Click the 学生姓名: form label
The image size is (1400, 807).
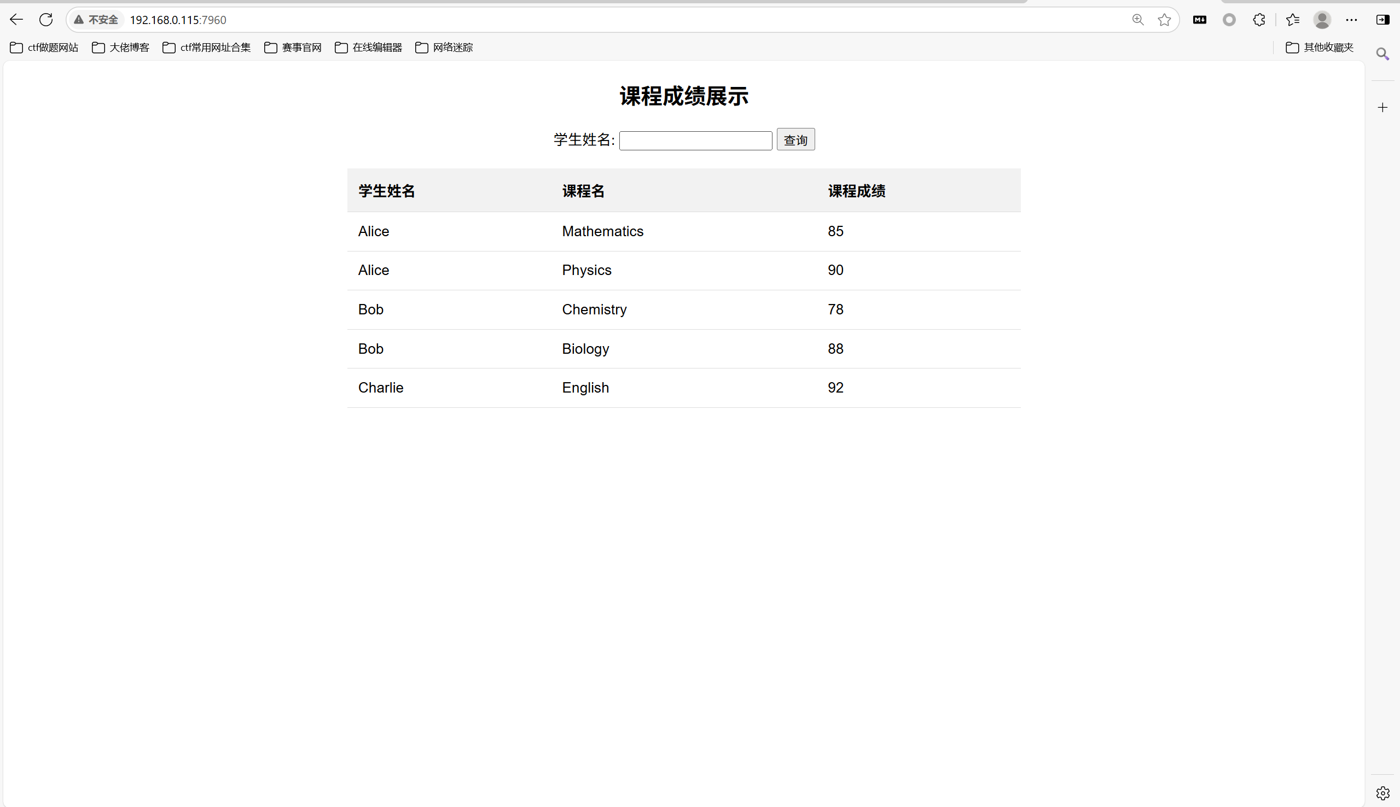[584, 139]
